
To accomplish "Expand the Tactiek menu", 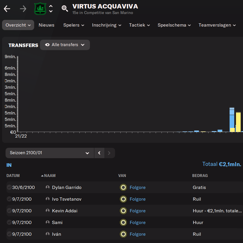I will click(139, 25).
